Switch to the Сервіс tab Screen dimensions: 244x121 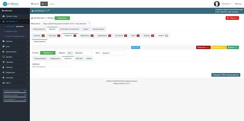click(x=86, y=29)
